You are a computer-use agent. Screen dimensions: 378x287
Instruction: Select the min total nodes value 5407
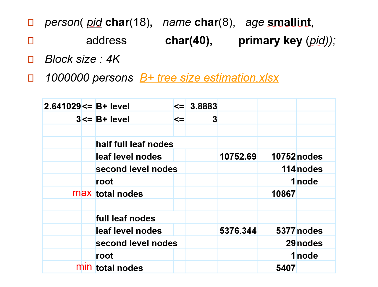pyautogui.click(x=285, y=268)
